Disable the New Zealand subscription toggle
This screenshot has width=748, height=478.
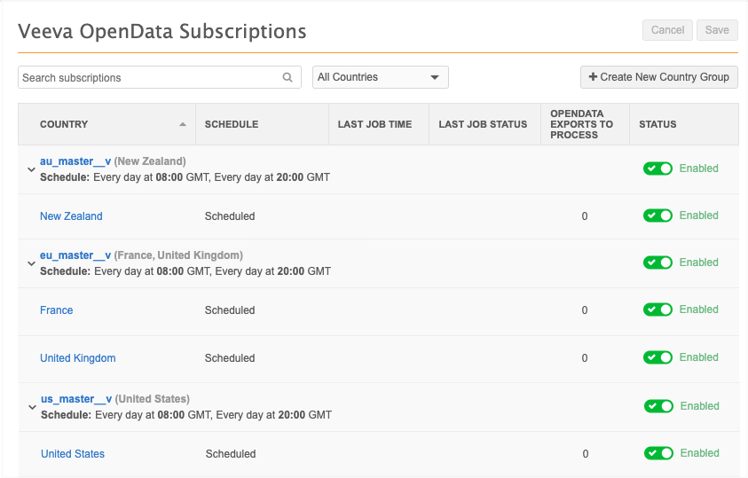657,215
